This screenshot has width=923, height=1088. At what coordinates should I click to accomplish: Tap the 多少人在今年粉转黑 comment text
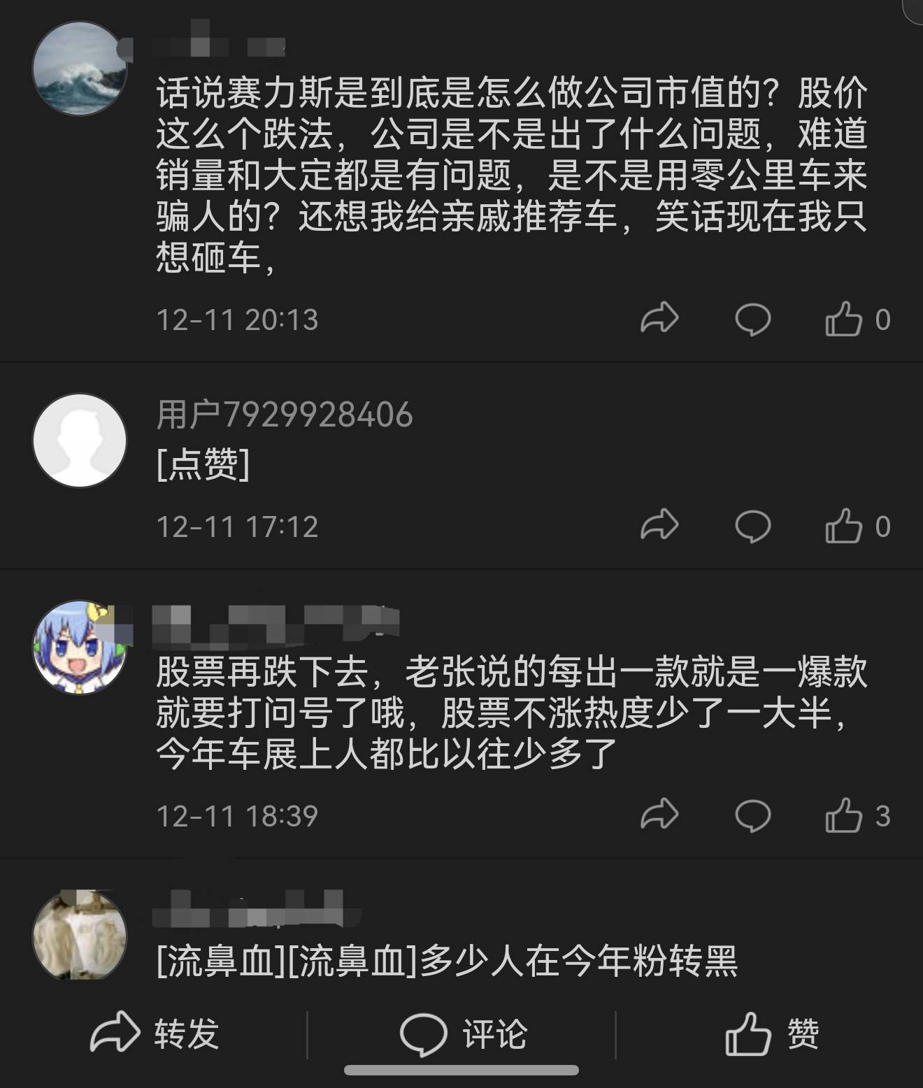[x=579, y=961]
